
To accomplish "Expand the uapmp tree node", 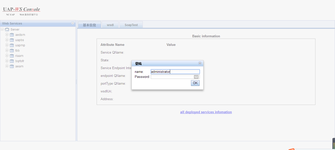I will (x=7, y=45).
